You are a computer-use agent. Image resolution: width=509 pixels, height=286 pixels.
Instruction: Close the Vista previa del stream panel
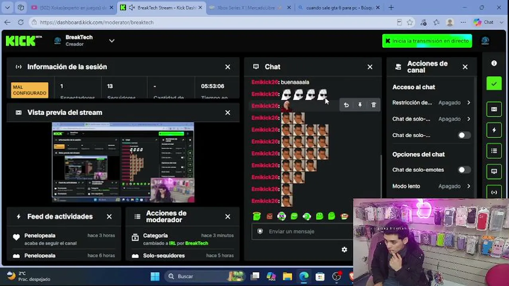coord(227,112)
